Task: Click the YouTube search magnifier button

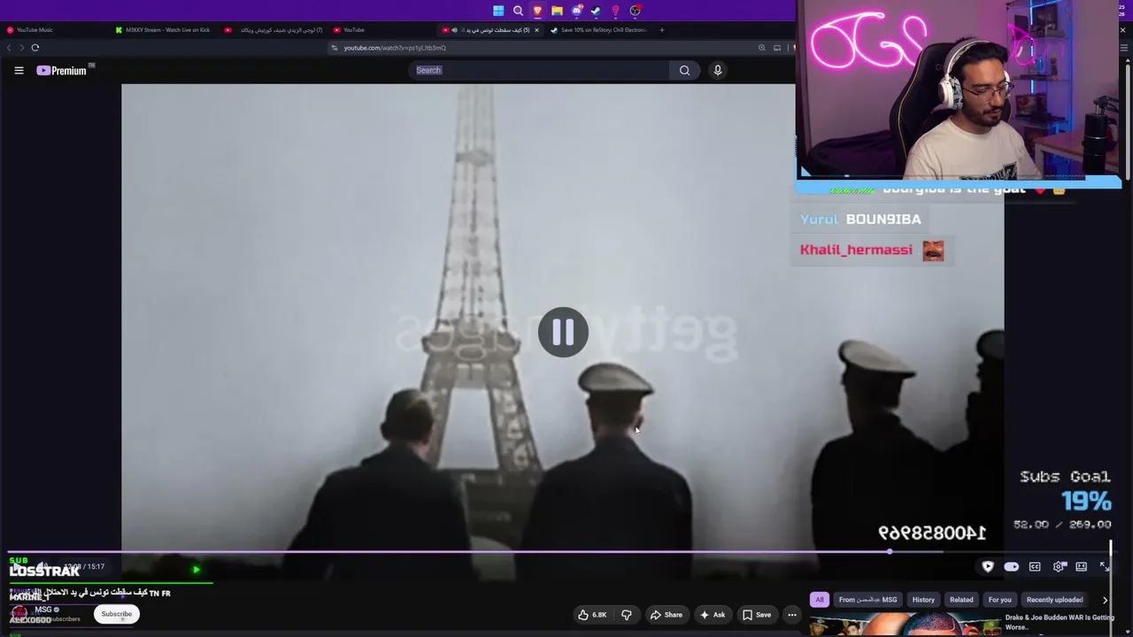Action: [684, 71]
